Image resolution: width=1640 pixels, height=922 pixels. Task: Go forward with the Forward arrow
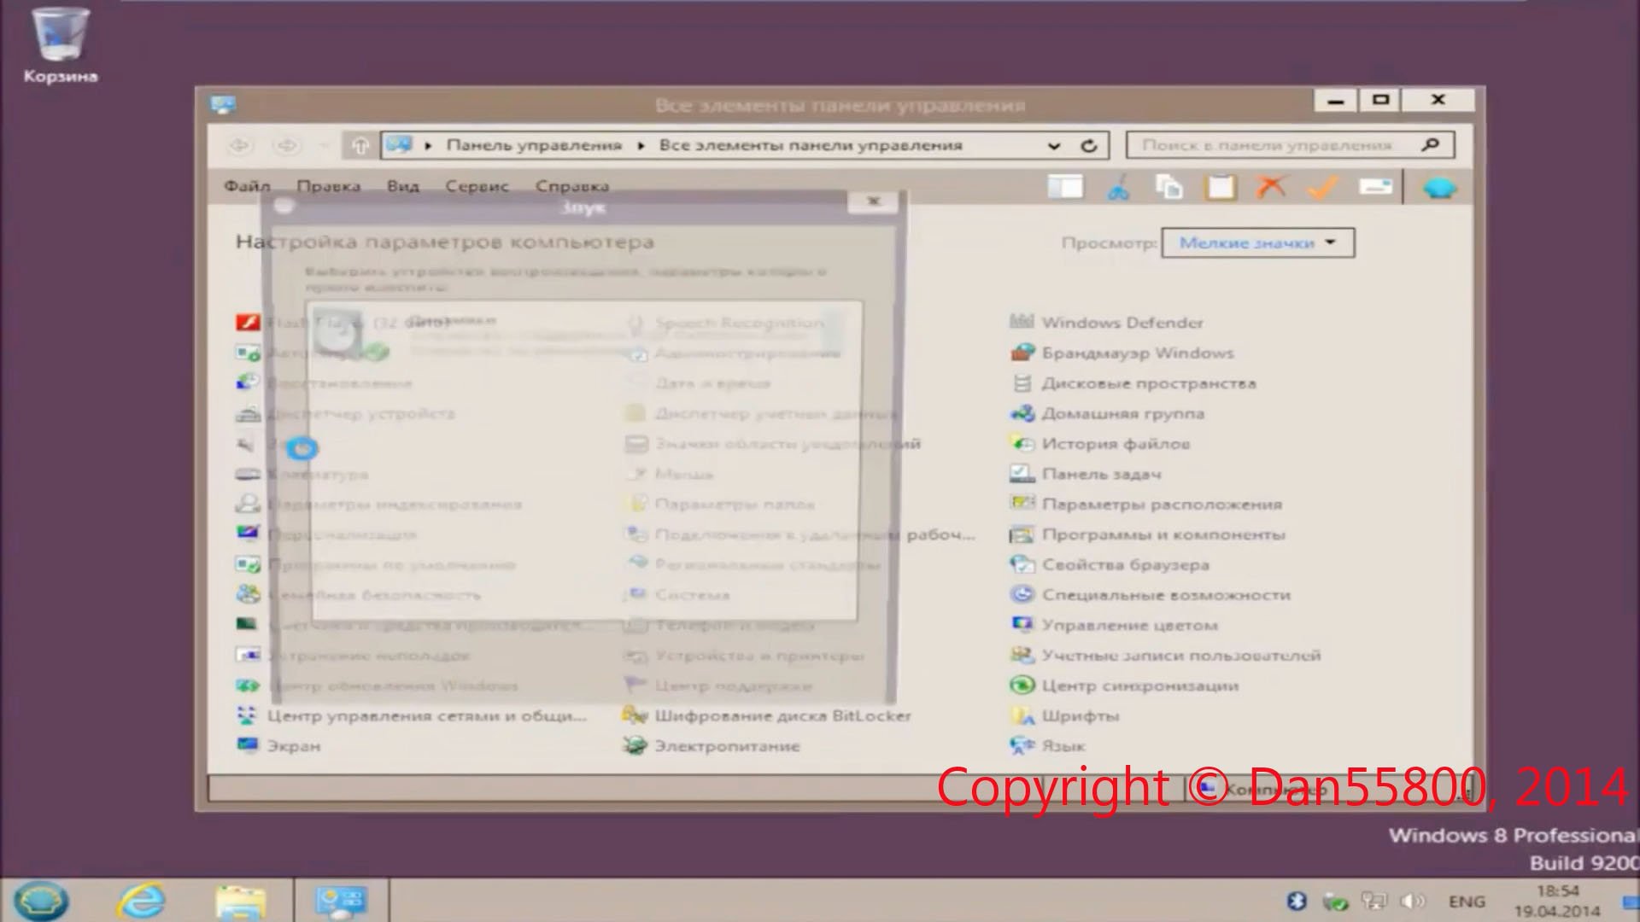point(286,145)
